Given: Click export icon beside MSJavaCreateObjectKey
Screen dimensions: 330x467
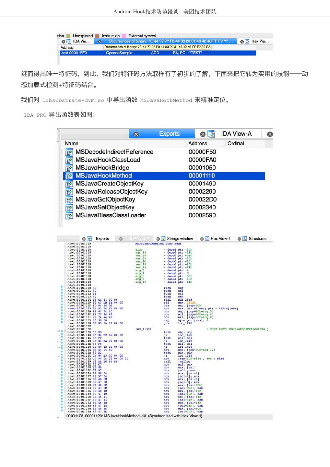Looking at the screenshot, I should point(69,184).
